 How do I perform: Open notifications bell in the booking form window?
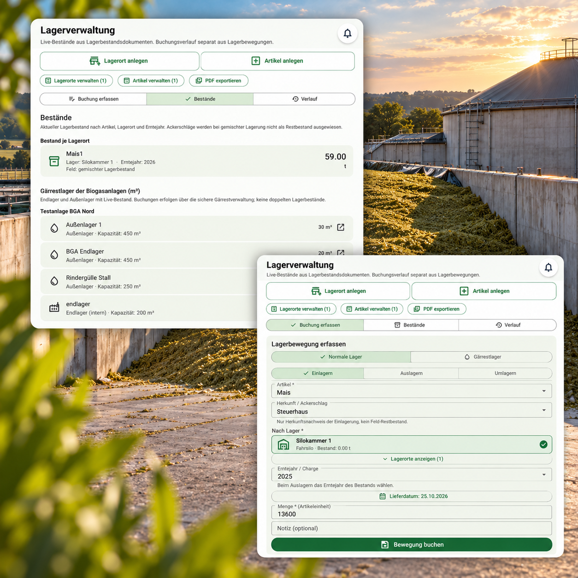[x=549, y=267]
